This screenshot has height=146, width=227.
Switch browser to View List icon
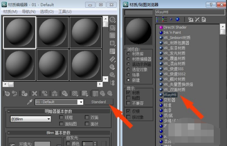coord(159,19)
